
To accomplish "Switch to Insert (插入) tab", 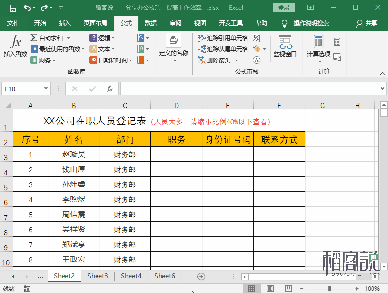I will pos(65,23).
